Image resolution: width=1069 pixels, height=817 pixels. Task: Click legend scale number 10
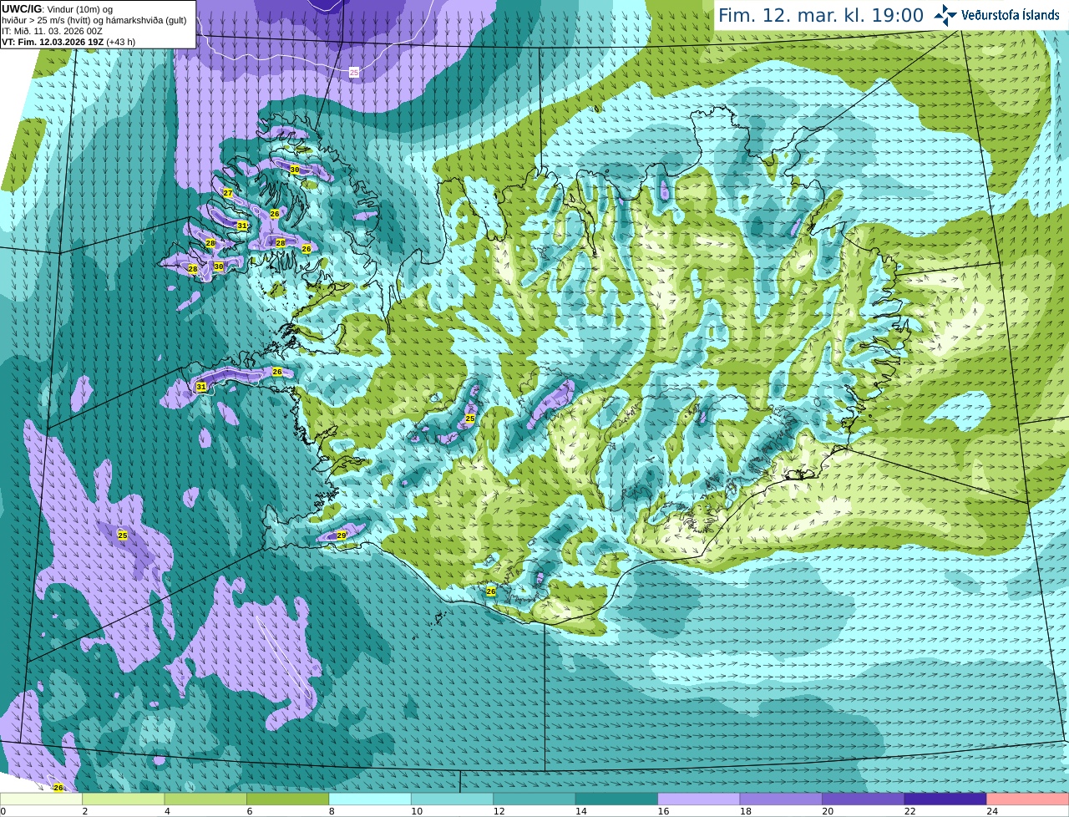click(416, 811)
